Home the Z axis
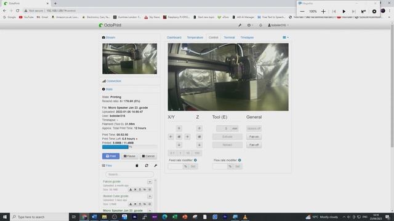This screenshot has height=221, width=394. pyautogui.click(x=199, y=137)
